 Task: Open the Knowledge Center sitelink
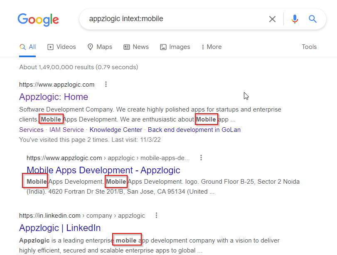point(116,130)
